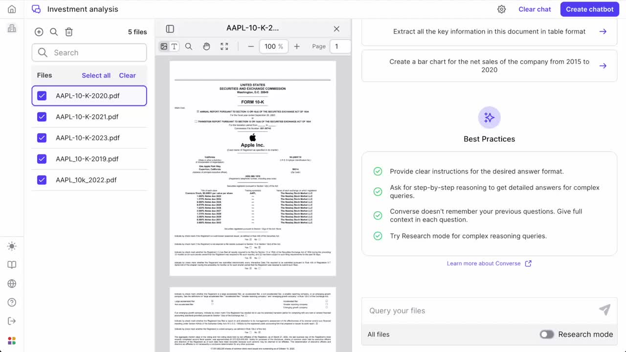This screenshot has height=352, width=626.
Task: Click the chat bubbles icon beside Investment analysis
Action: click(x=36, y=9)
